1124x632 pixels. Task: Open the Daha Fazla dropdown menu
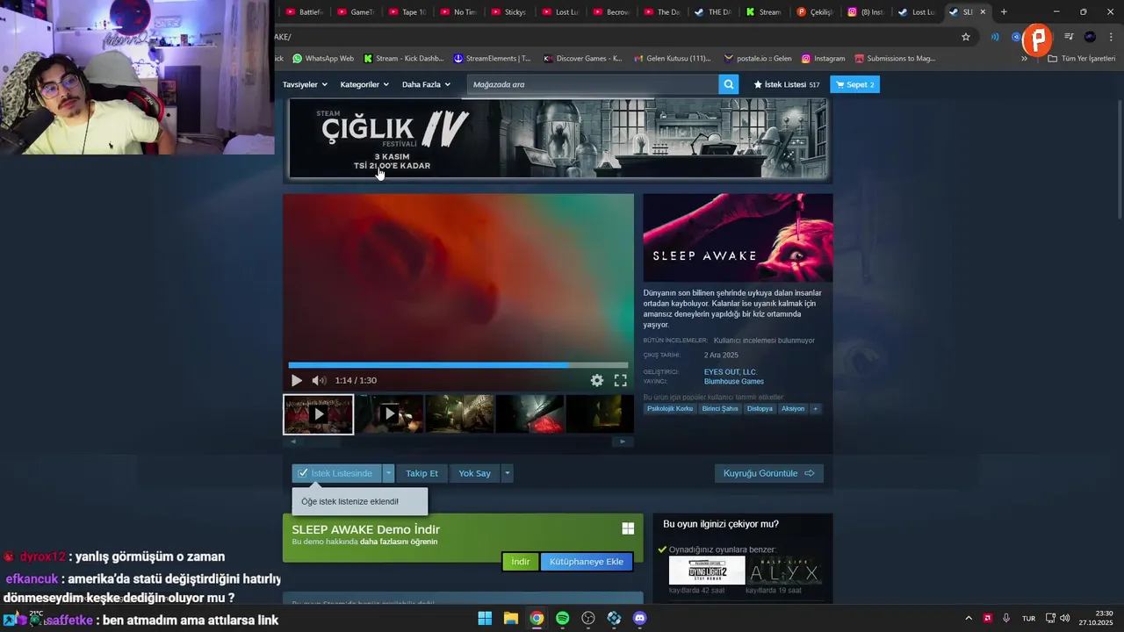tap(426, 84)
